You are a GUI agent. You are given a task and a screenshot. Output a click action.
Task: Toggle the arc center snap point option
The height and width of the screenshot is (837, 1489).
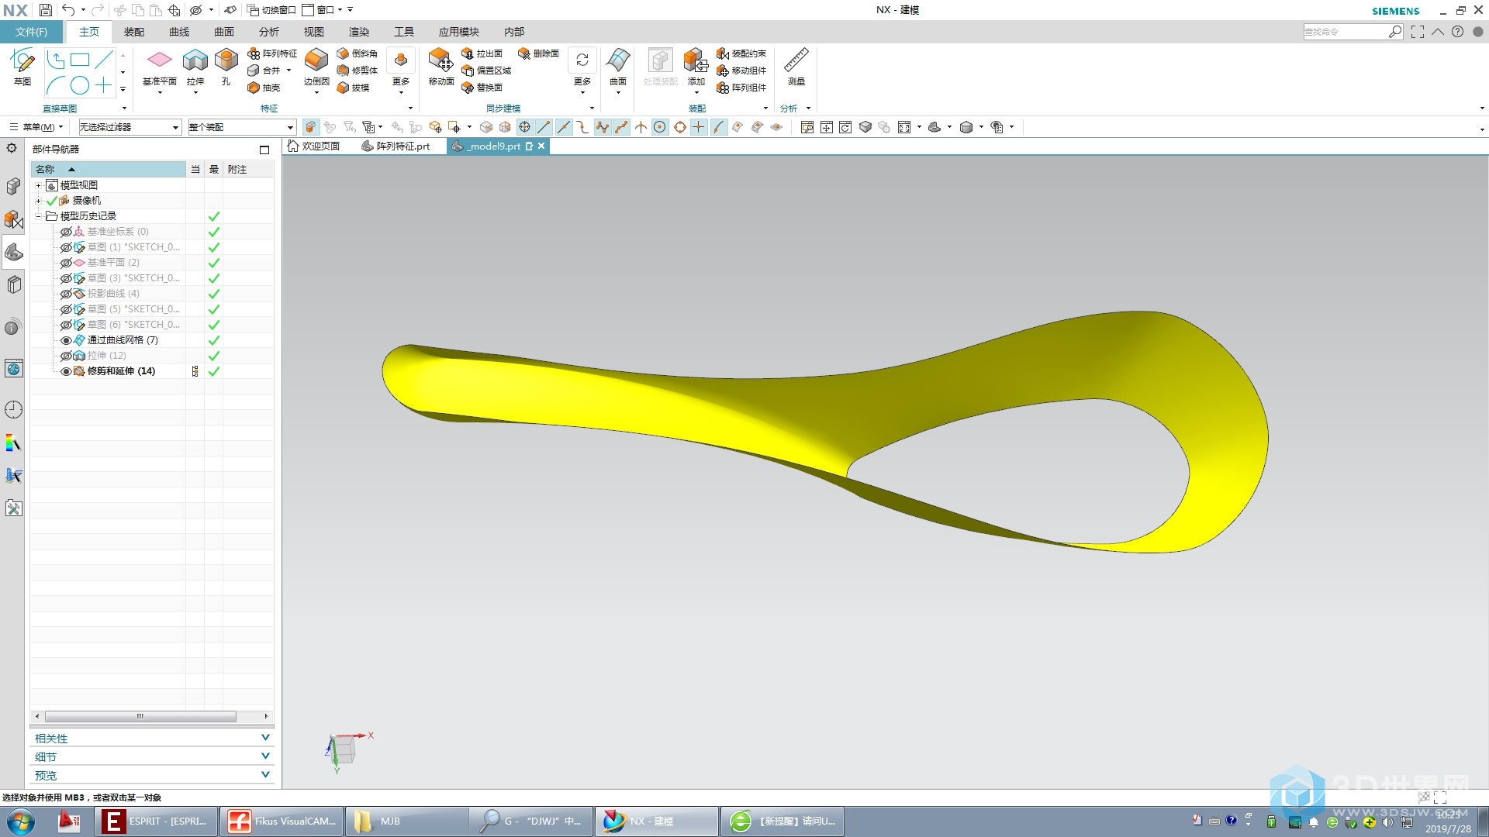point(660,127)
